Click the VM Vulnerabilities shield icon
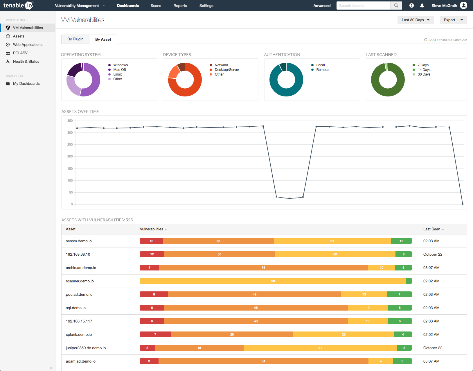The image size is (473, 371). pos(8,28)
